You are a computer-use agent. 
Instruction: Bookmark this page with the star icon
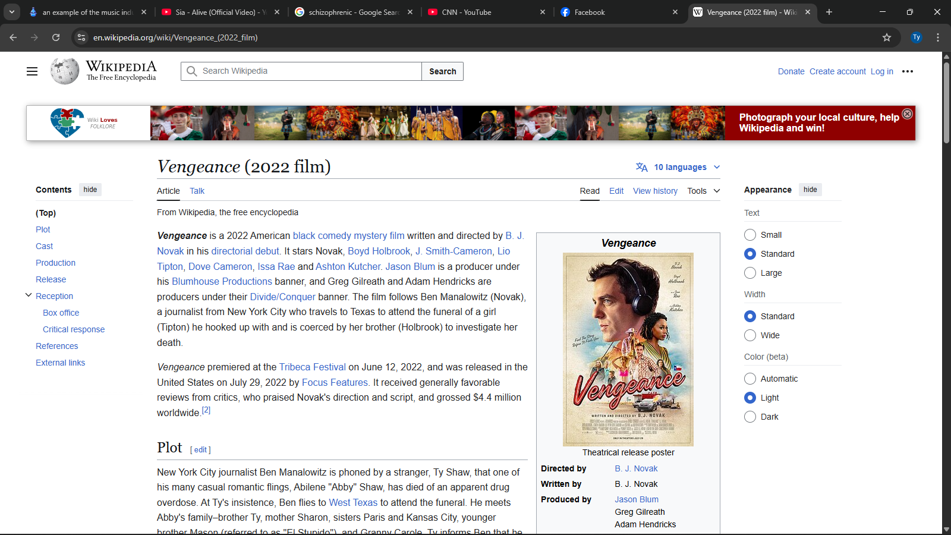point(887,37)
